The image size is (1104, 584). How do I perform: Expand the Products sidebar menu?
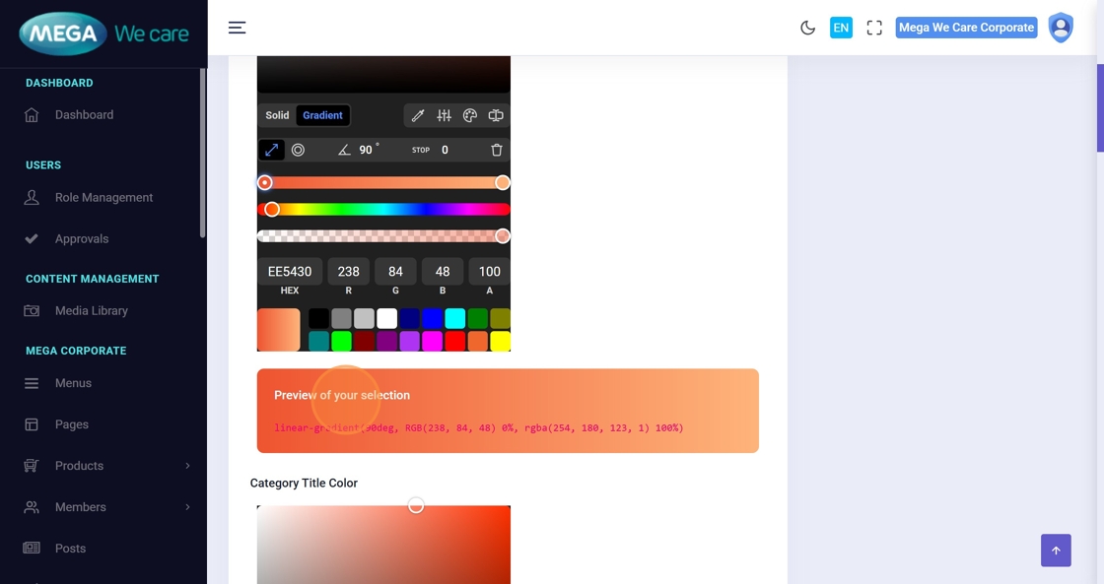pyautogui.click(x=106, y=466)
